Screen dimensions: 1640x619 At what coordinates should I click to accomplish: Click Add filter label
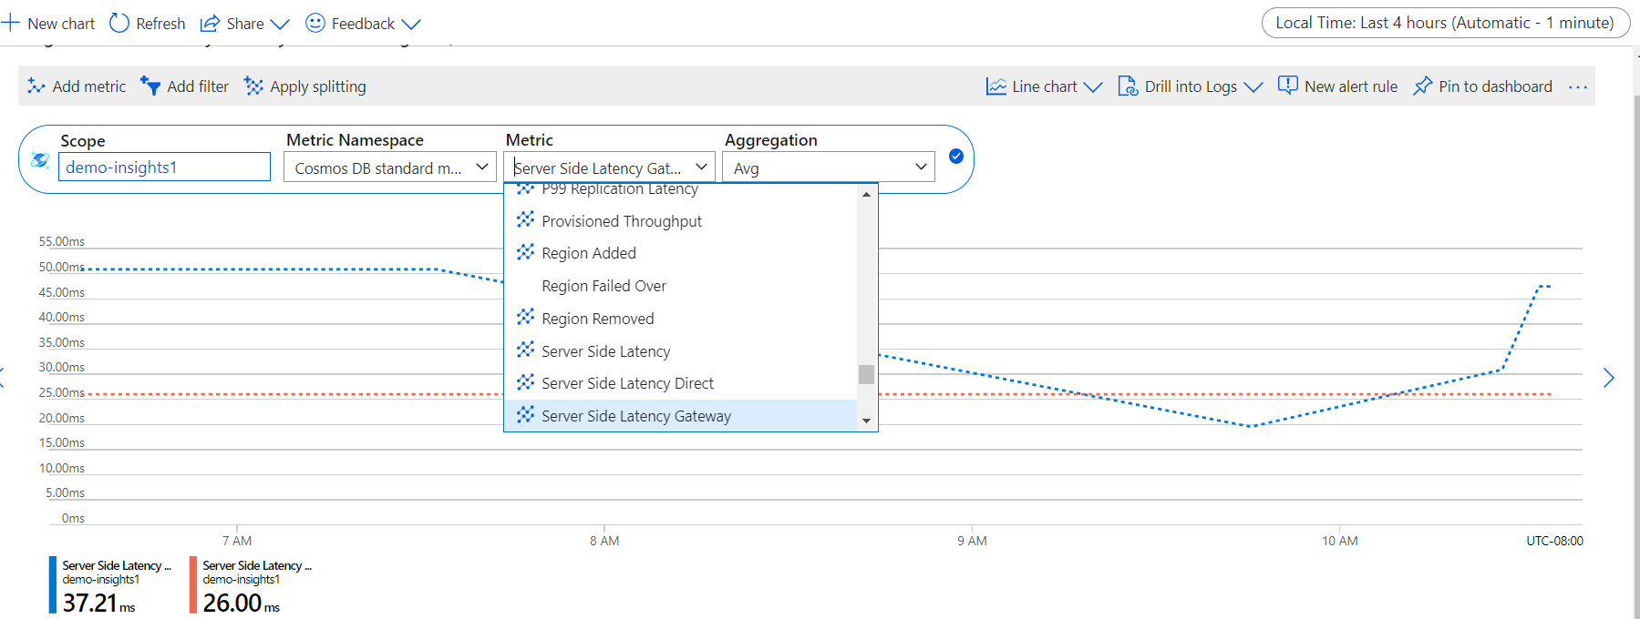(198, 86)
